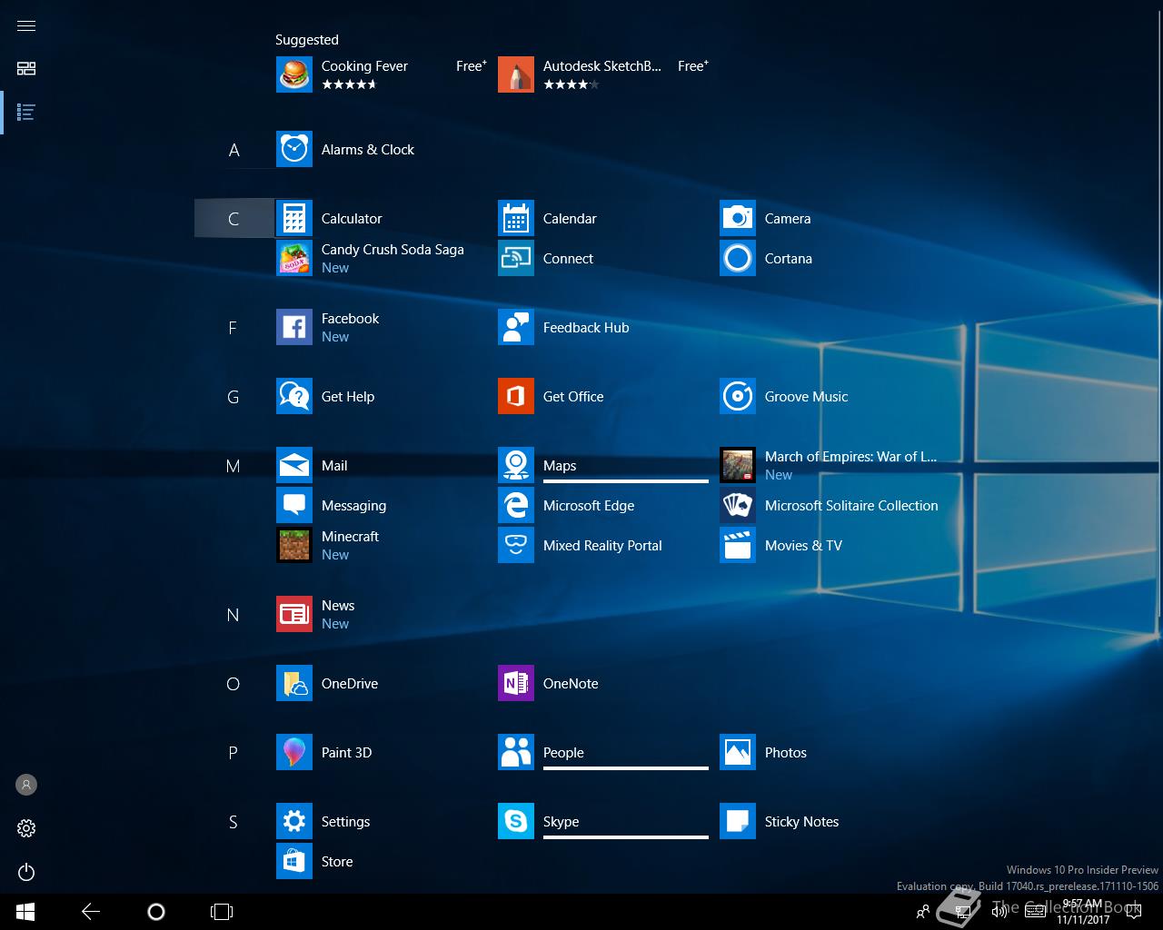Click the Windows Start button
This screenshot has height=930, width=1163.
click(x=25, y=912)
